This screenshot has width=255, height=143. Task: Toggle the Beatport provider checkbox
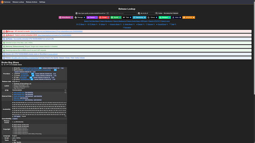coord(169,17)
